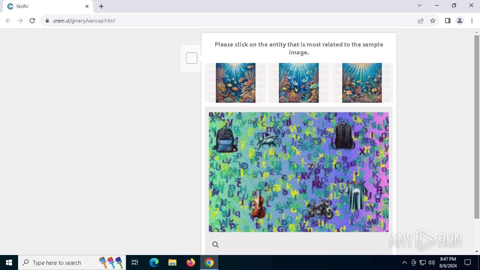Click the green t-shirt in the captcha image
Viewport: 480px width, 270px height.
click(x=356, y=195)
